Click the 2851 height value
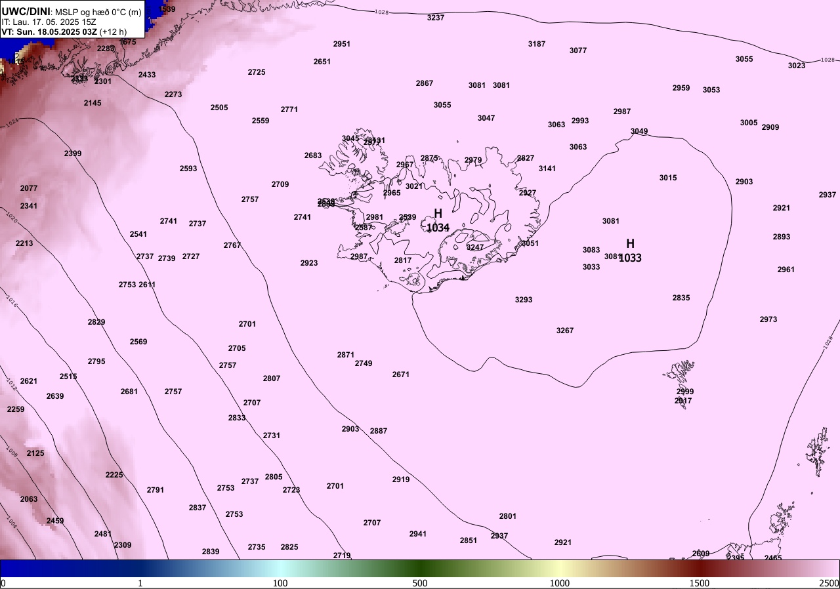 (x=469, y=540)
